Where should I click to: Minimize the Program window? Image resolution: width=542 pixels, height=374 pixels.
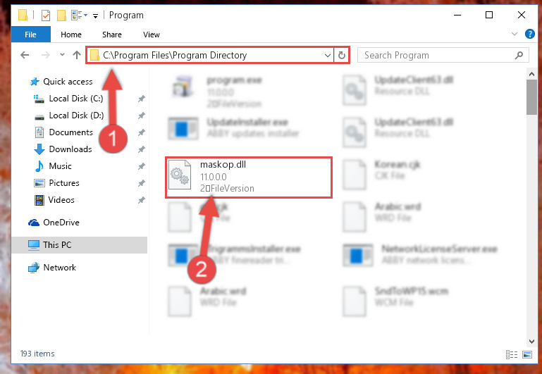(x=457, y=15)
